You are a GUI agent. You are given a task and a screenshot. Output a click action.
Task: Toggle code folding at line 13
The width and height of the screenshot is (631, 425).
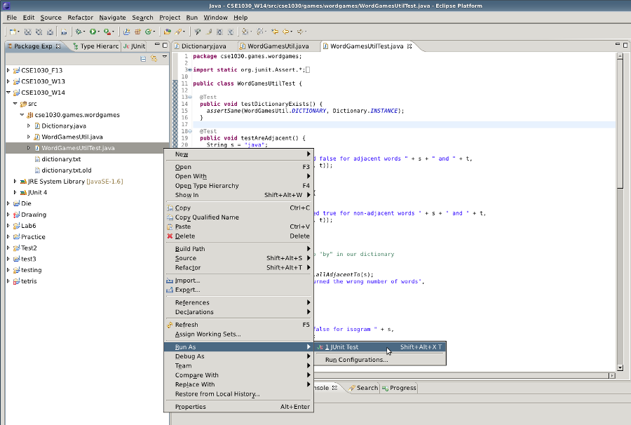[190, 97]
